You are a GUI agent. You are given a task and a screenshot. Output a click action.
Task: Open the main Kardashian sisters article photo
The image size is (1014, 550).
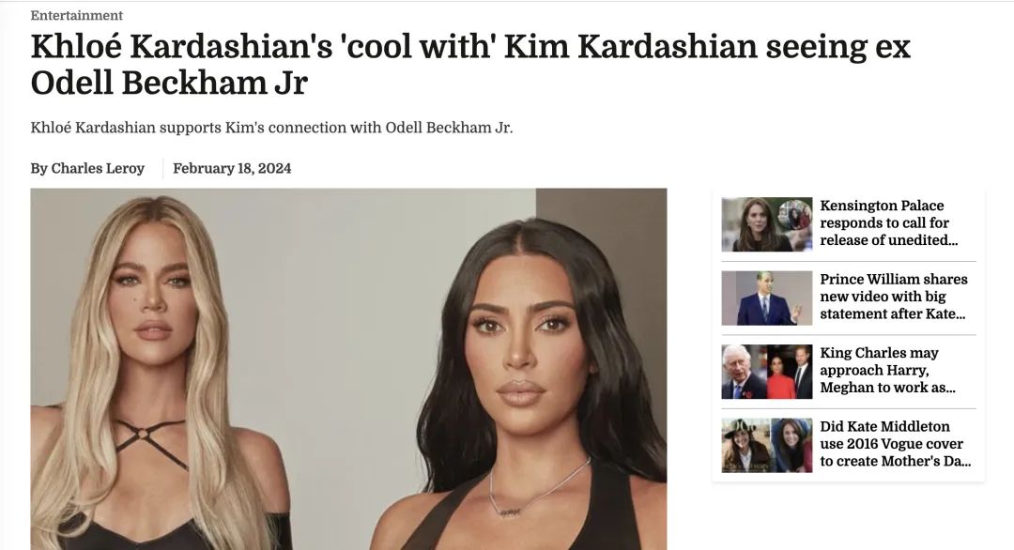(348, 369)
